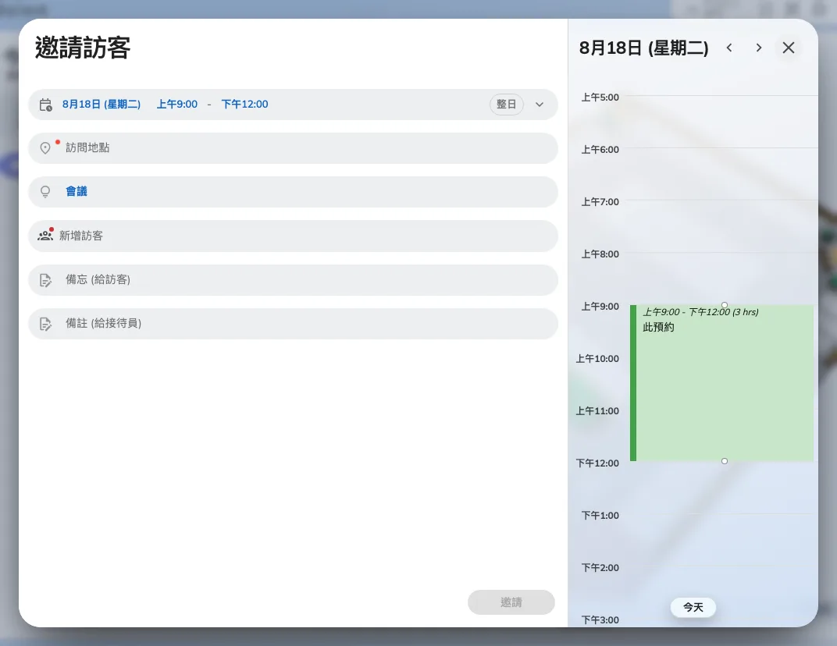Click the 邀請 submit button

[x=511, y=602]
